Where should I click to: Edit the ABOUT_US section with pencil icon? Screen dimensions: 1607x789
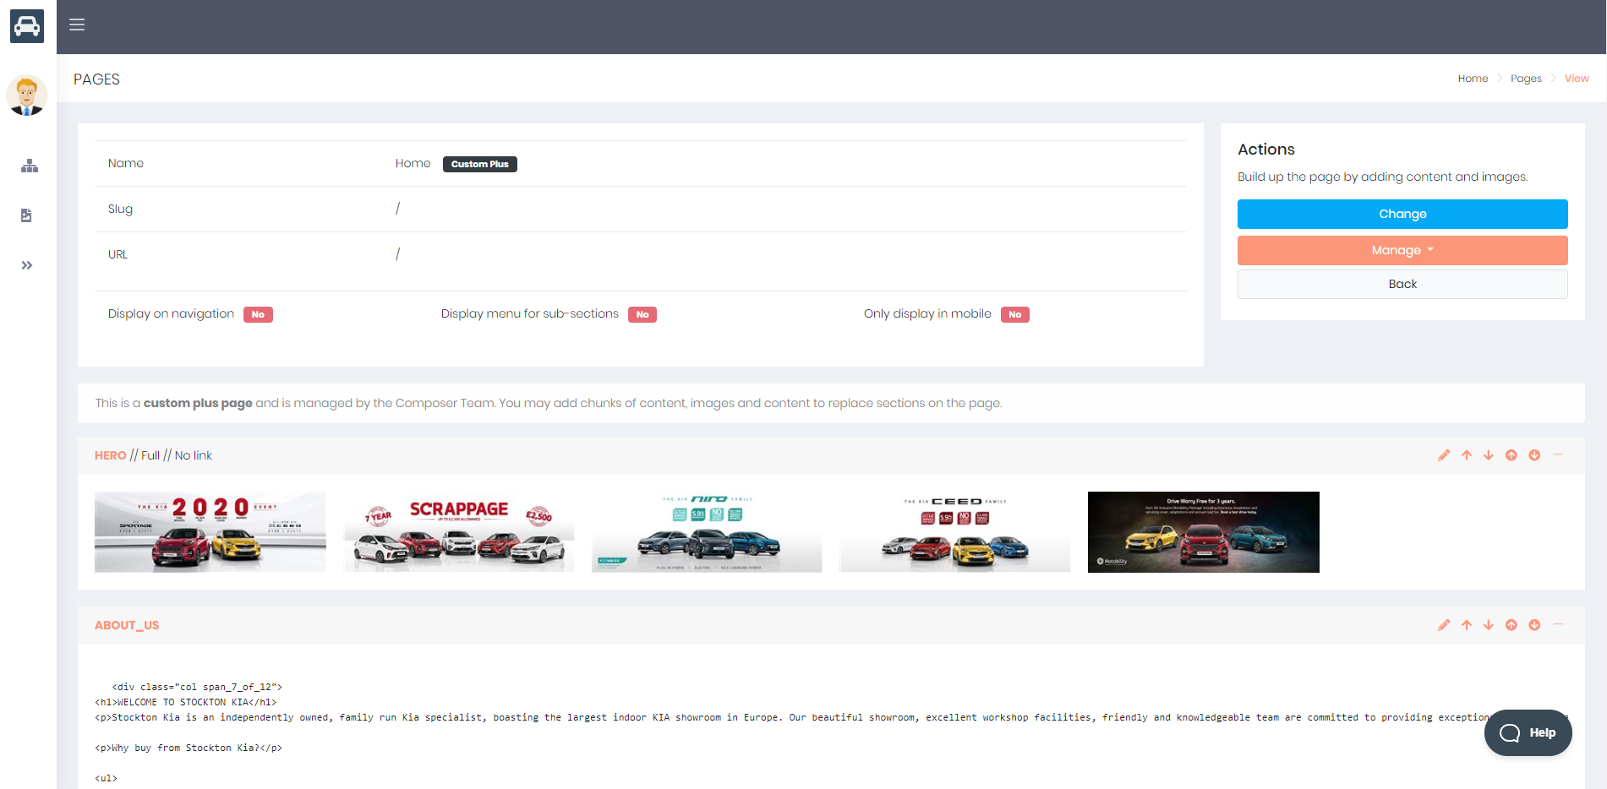click(x=1444, y=625)
